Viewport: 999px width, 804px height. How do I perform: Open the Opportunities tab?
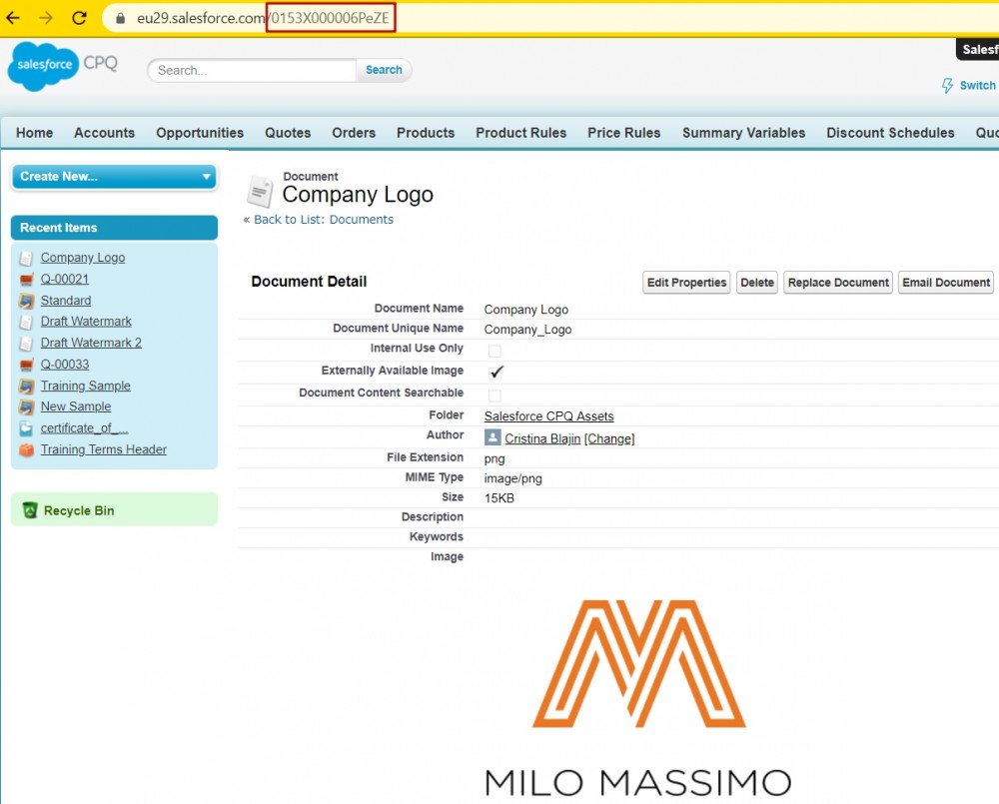tap(200, 133)
